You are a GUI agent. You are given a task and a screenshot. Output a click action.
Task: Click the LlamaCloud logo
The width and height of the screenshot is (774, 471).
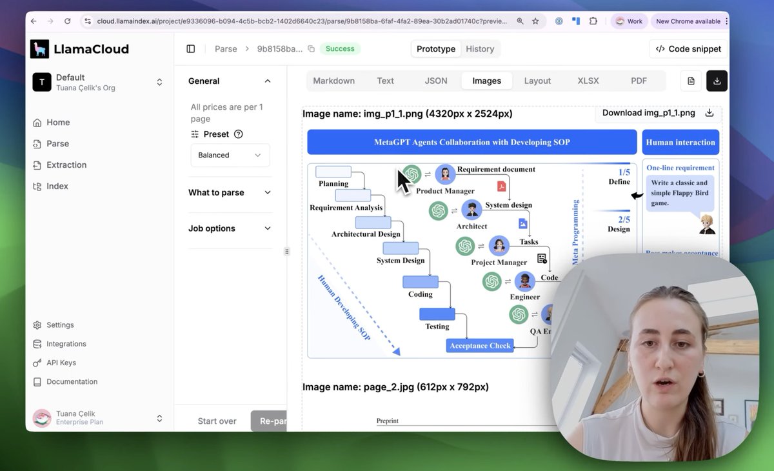pos(80,49)
